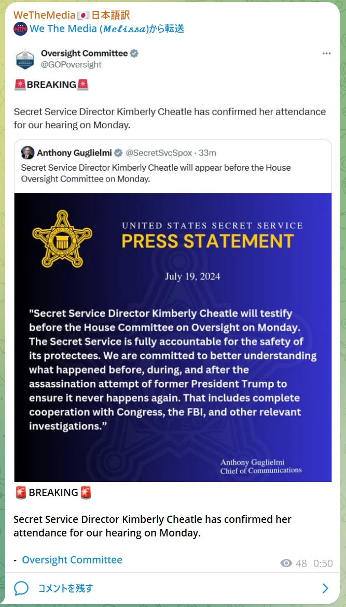
Task: Click the gold Secret Service star badge
Action: click(62, 239)
